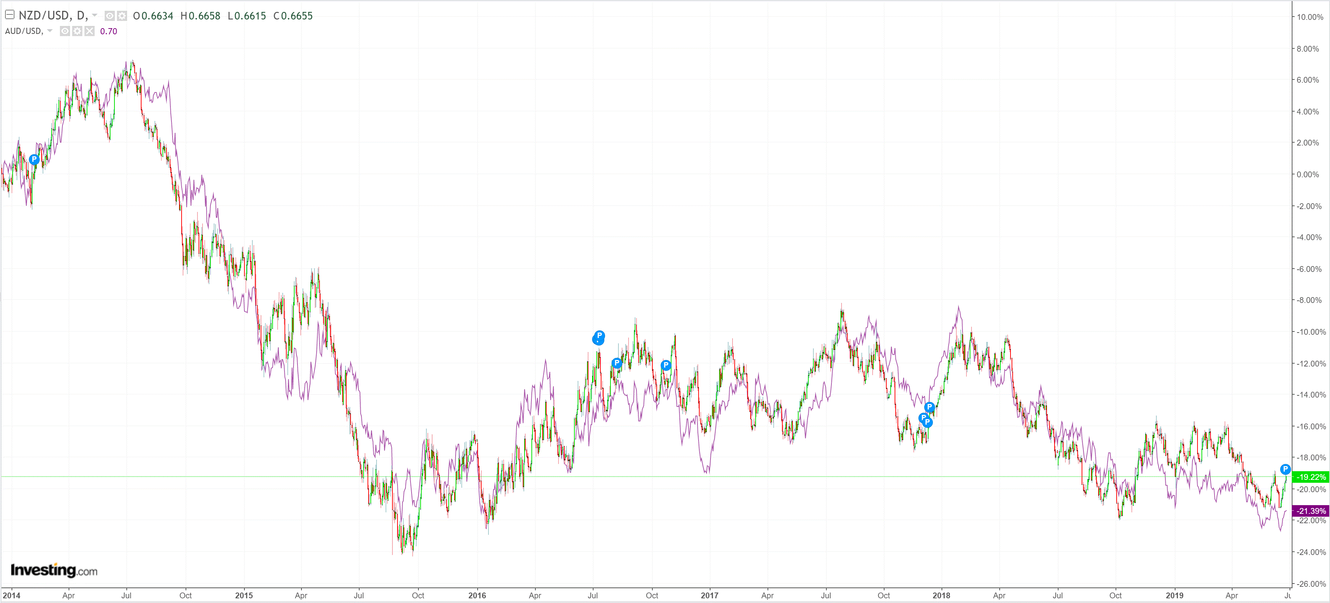Image resolution: width=1330 pixels, height=603 pixels.
Task: Click the P marker near early 2014
Action: pyautogui.click(x=34, y=160)
